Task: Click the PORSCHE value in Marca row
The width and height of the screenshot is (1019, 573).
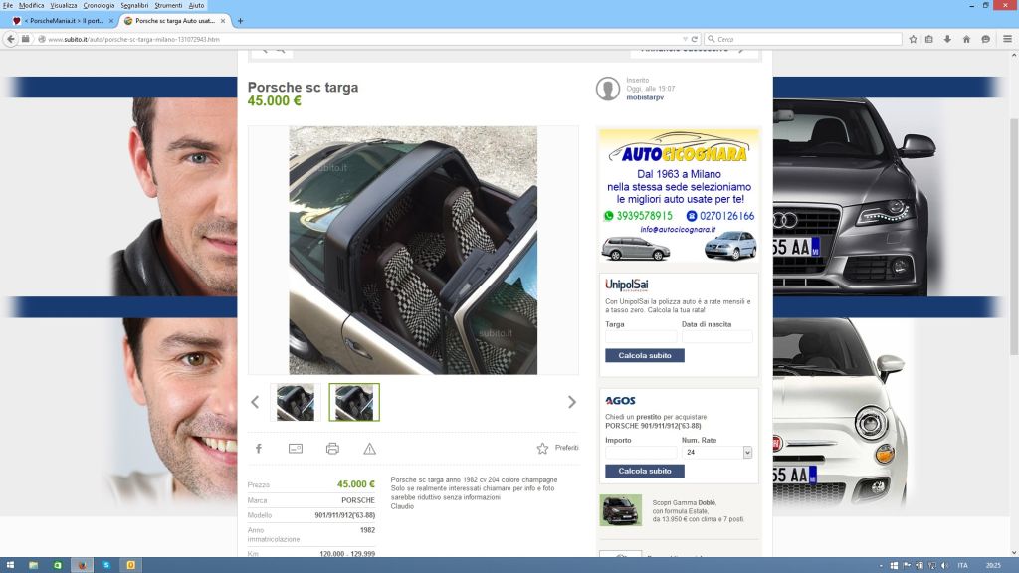Action: [x=358, y=500]
